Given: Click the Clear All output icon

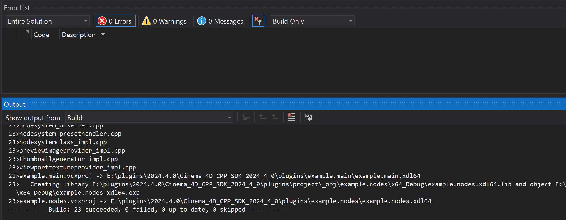Looking at the screenshot, I should [x=291, y=117].
